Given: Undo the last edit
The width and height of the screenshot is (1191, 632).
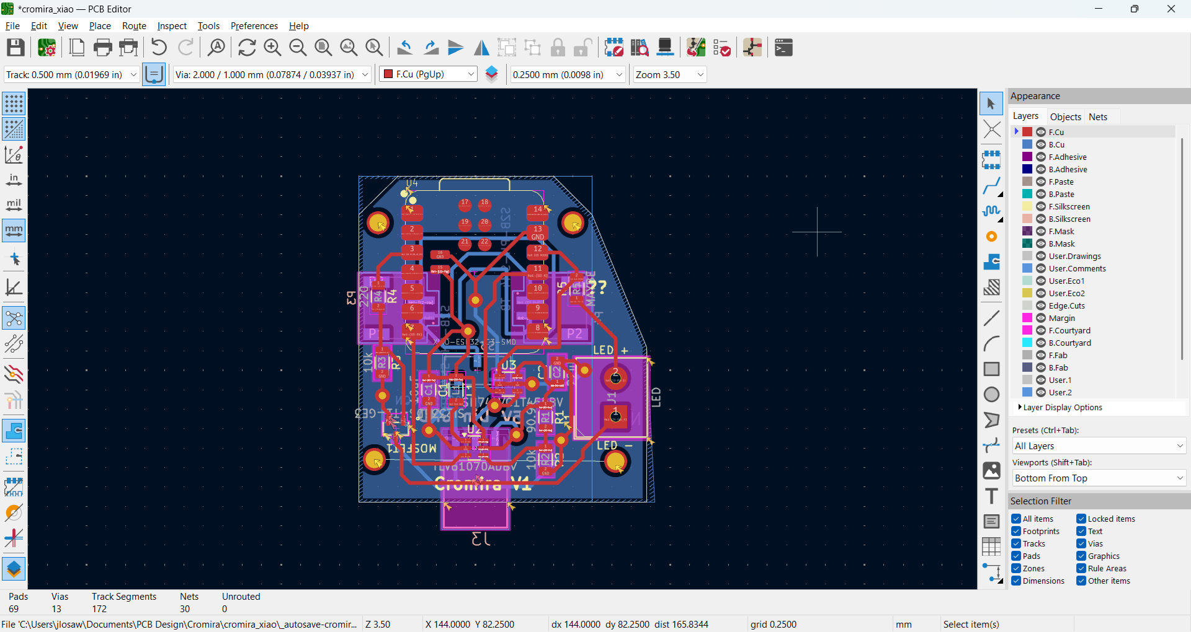Looking at the screenshot, I should click(159, 48).
